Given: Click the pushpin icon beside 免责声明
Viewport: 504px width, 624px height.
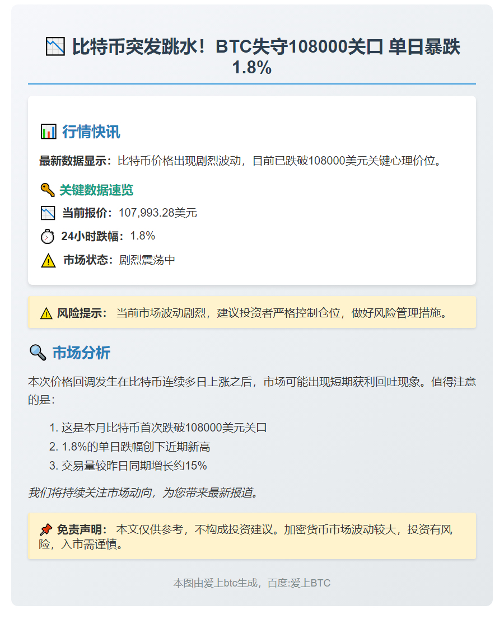Looking at the screenshot, I should point(46,529).
